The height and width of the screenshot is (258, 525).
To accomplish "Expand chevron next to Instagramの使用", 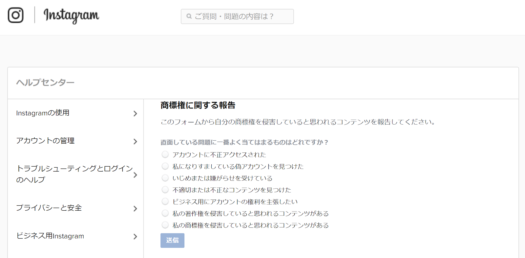I will pos(135,114).
